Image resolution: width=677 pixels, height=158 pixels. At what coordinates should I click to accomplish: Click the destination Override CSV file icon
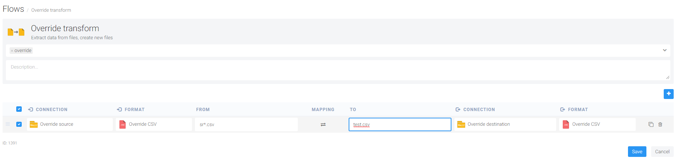[x=566, y=125]
